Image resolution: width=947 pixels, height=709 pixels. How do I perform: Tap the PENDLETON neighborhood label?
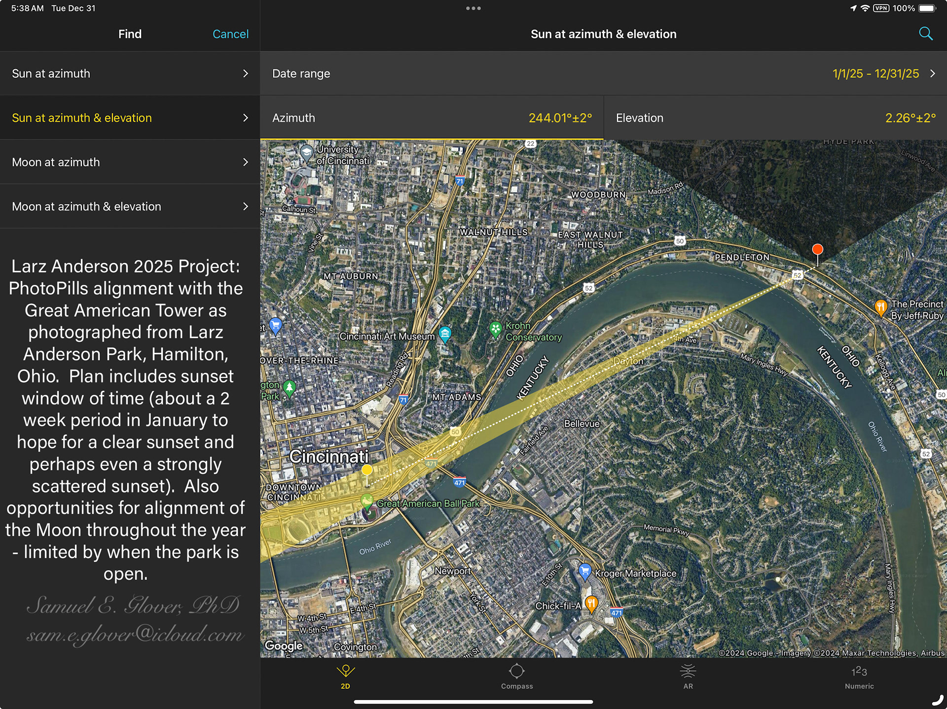742,257
